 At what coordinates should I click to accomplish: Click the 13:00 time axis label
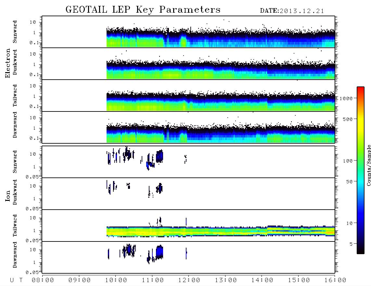[x=226, y=280]
